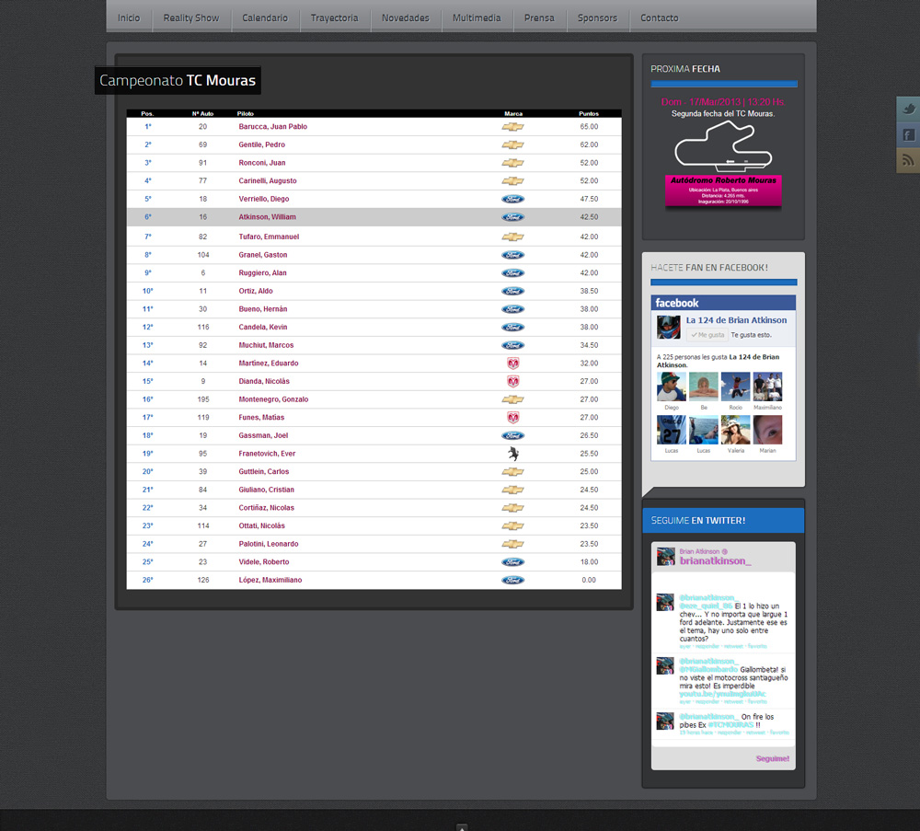Click brand logo in Franetovich, Ever row

click(512, 454)
